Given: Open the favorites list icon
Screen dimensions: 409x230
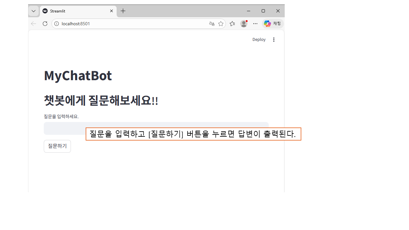Looking at the screenshot, I should 232,24.
